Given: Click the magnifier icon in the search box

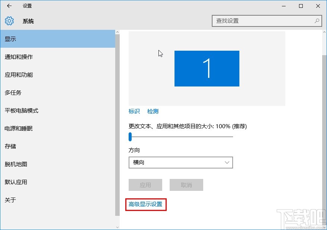Looking at the screenshot, I should [x=317, y=21].
